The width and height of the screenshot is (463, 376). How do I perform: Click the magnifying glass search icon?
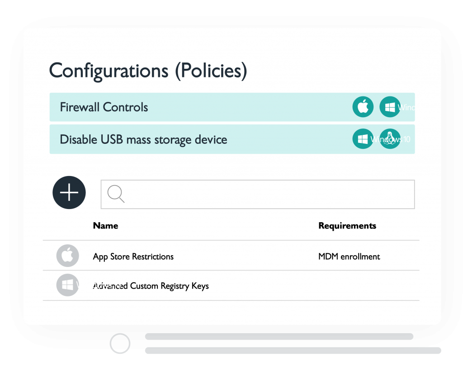pyautogui.click(x=116, y=194)
